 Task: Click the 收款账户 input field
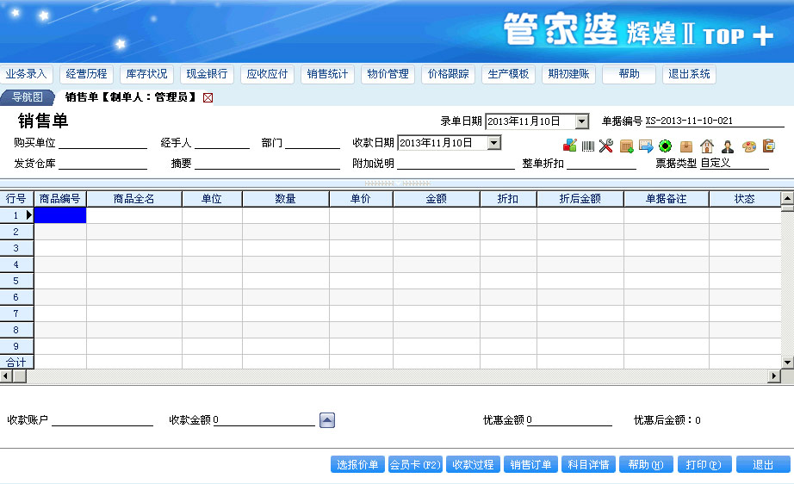coord(102,419)
